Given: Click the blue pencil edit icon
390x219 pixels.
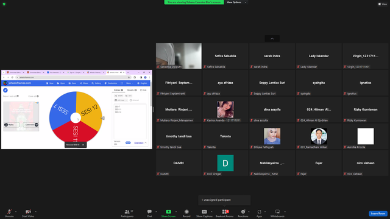Looking at the screenshot, I should (x=5, y=90).
